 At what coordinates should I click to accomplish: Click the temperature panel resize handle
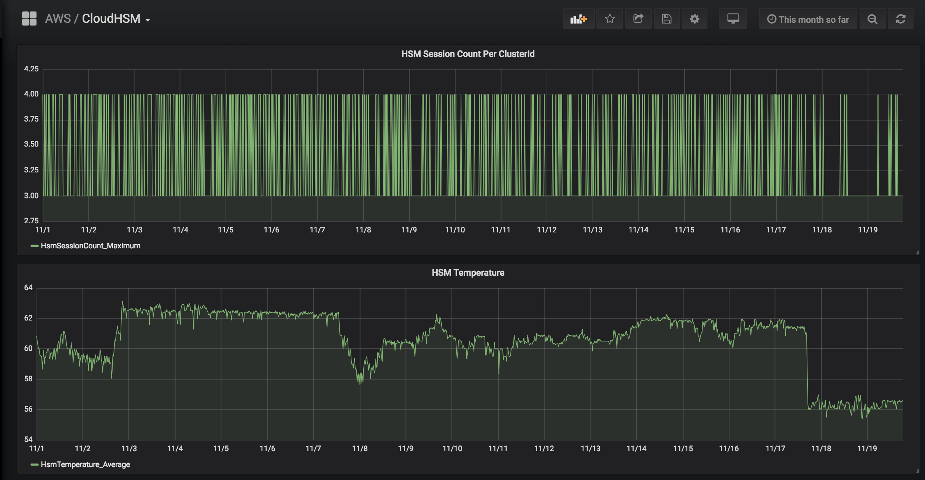coord(917,471)
